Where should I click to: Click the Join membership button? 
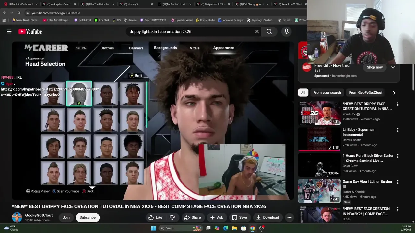coord(66,217)
